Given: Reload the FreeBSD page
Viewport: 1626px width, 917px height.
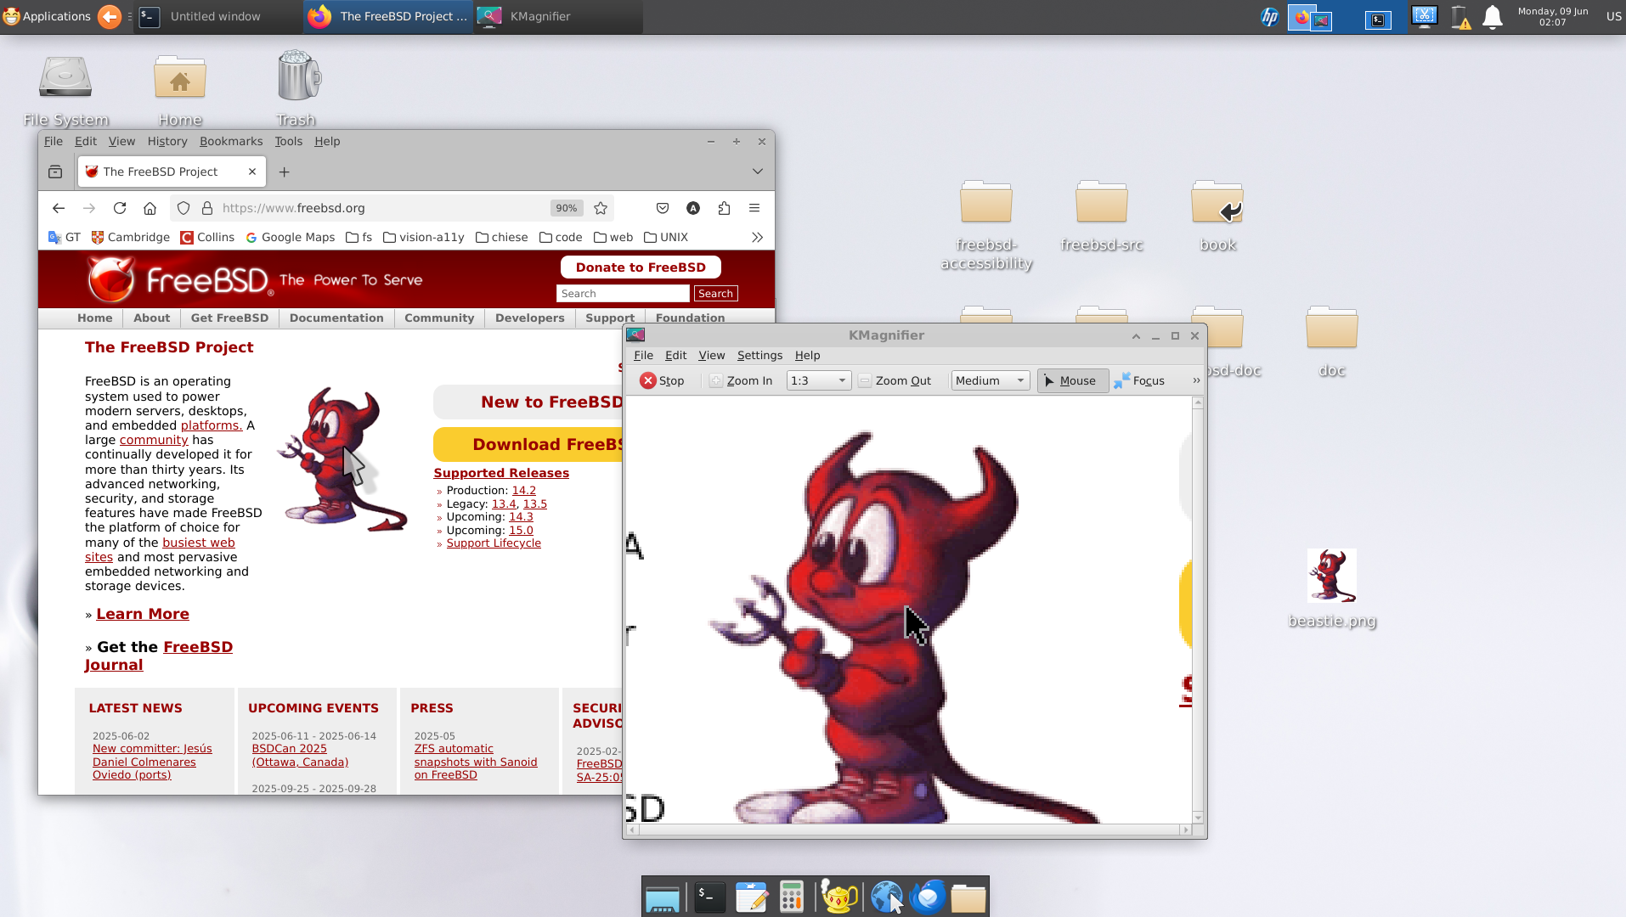Looking at the screenshot, I should tap(120, 208).
